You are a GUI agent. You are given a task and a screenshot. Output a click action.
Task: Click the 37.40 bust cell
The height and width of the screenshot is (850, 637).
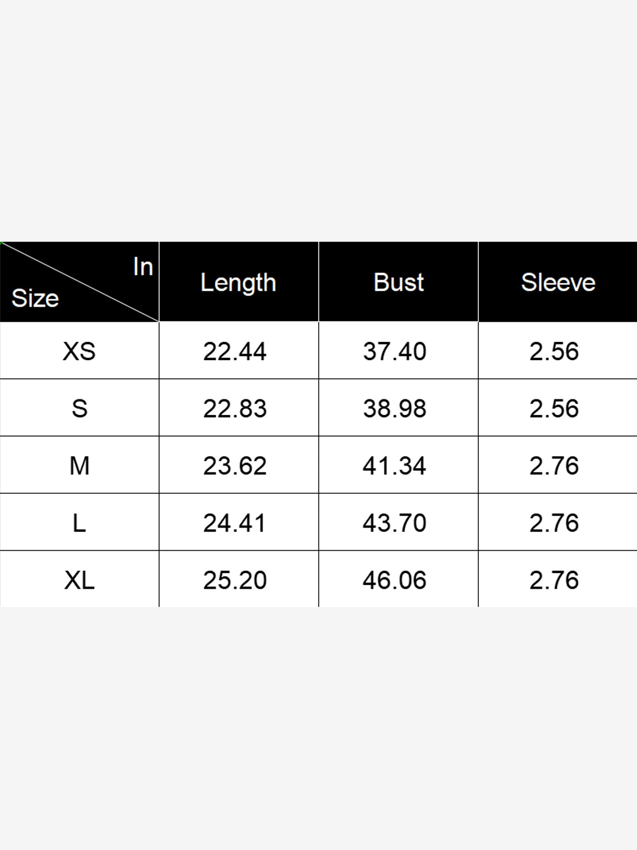395,351
